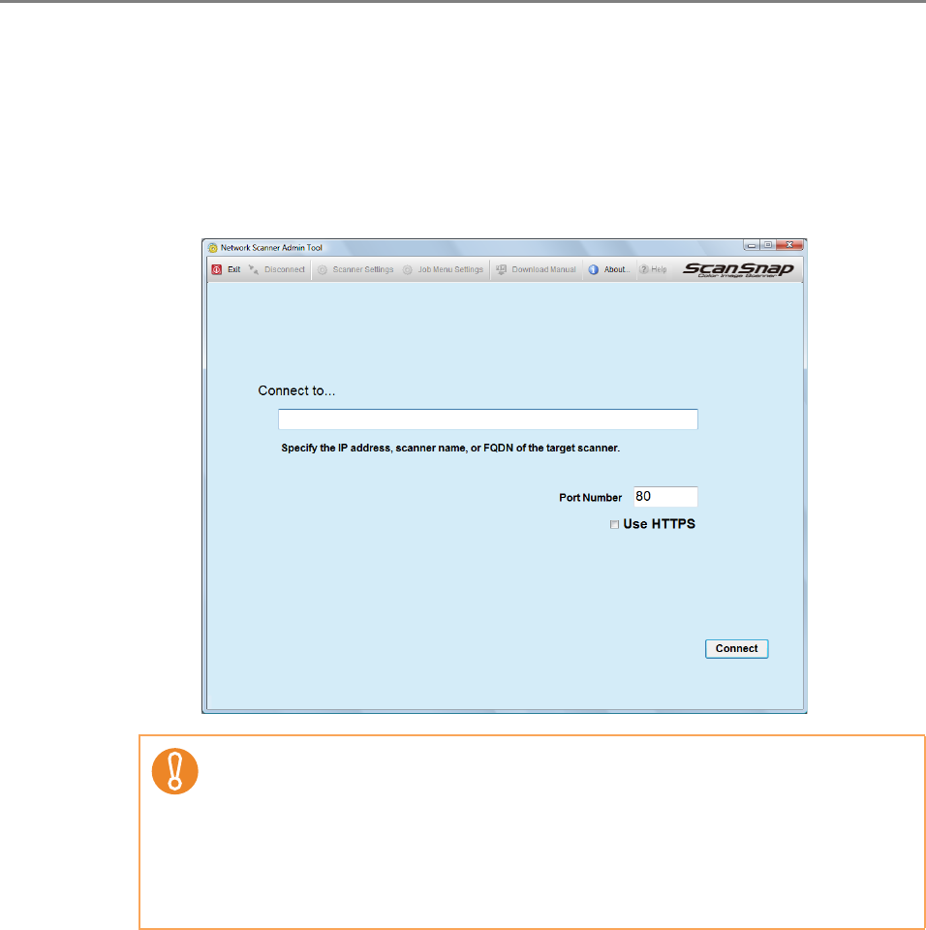Viewport: 926px width, 930px height.
Task: Click the red Exit icon
Action: (x=217, y=269)
